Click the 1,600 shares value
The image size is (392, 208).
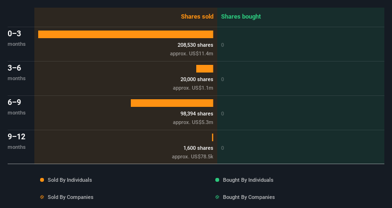(x=198, y=148)
